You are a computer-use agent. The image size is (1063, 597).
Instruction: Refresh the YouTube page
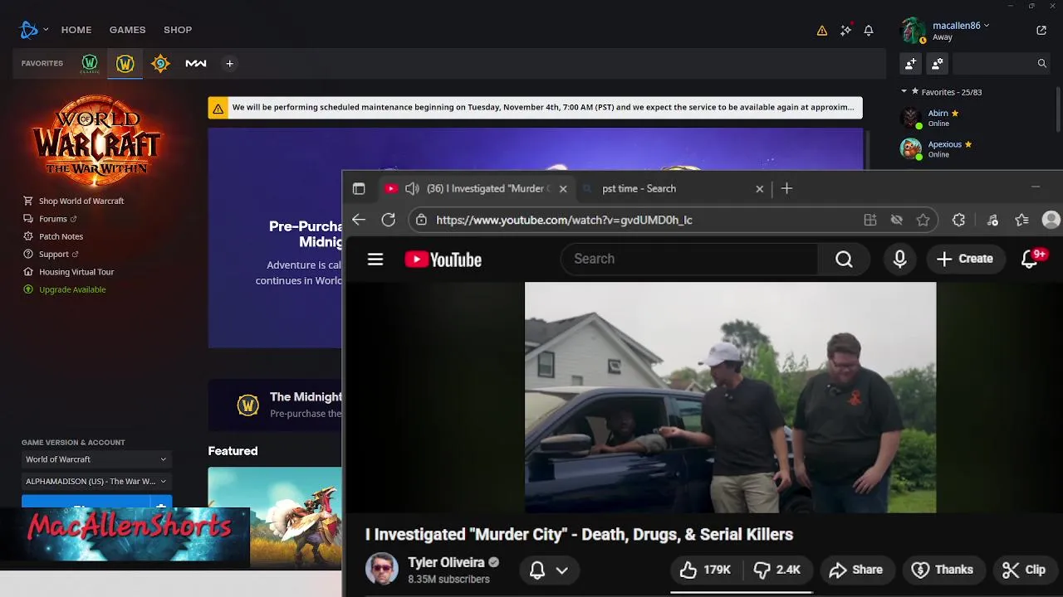tap(389, 220)
